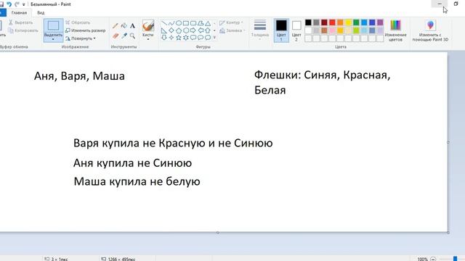Choose the Oval shape
Screen dimensions: 465x261
179,23
